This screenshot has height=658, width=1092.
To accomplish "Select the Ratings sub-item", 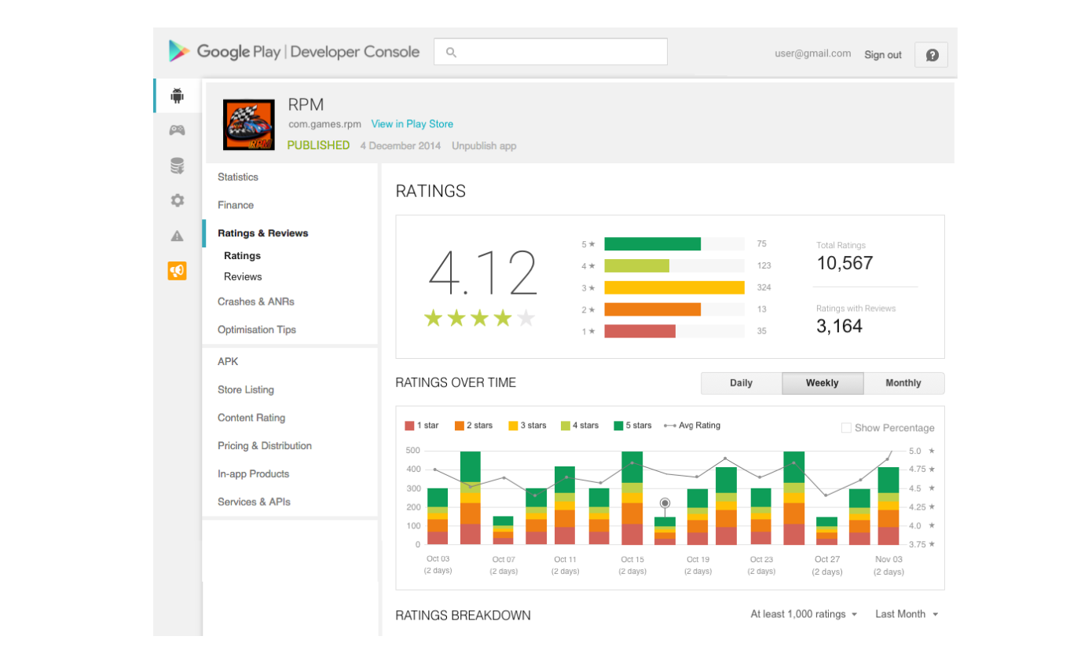I will click(242, 256).
